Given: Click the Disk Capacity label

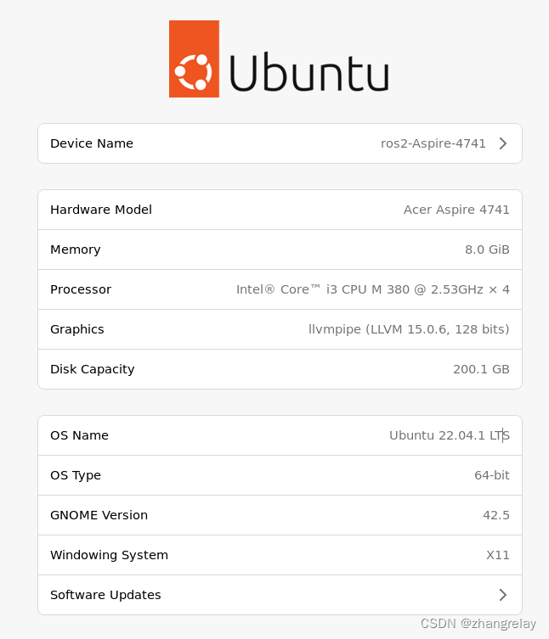Looking at the screenshot, I should point(93,369).
